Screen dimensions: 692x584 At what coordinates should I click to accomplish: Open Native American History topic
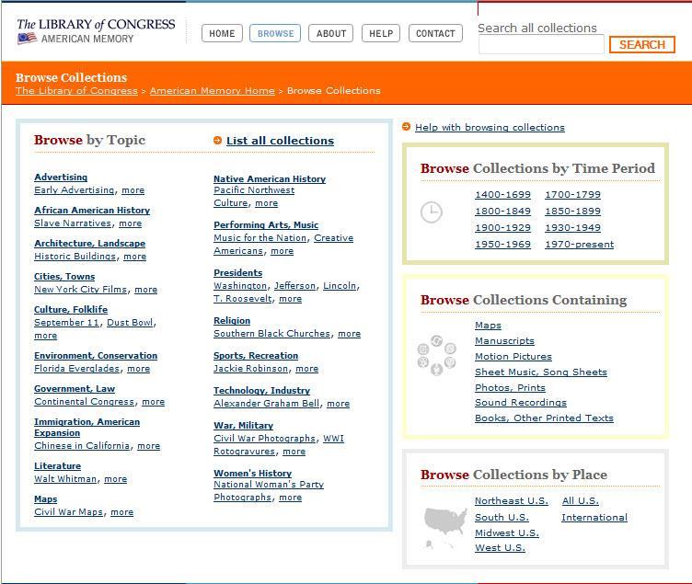[x=270, y=178]
